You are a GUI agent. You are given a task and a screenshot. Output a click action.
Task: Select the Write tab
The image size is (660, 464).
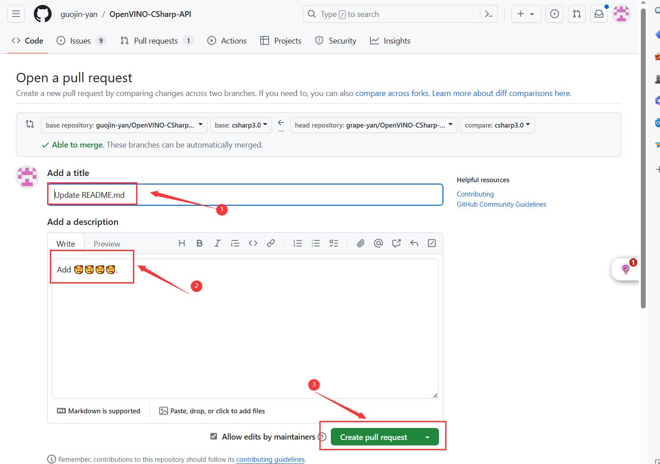pyautogui.click(x=66, y=244)
